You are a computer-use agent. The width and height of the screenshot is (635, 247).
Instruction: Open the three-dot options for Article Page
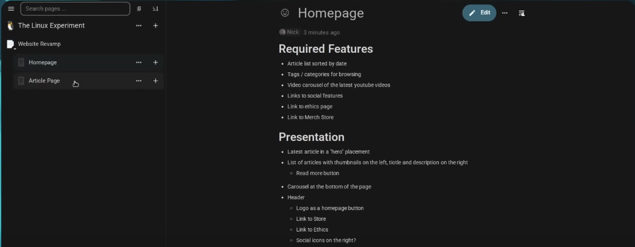tap(139, 81)
